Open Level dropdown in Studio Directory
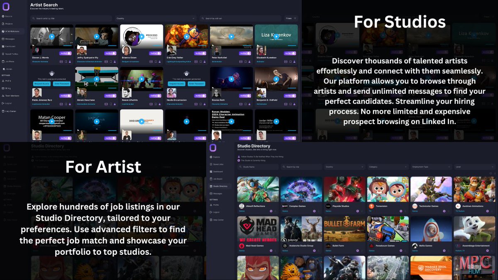This screenshot has width=498, height=280. click(x=475, y=167)
